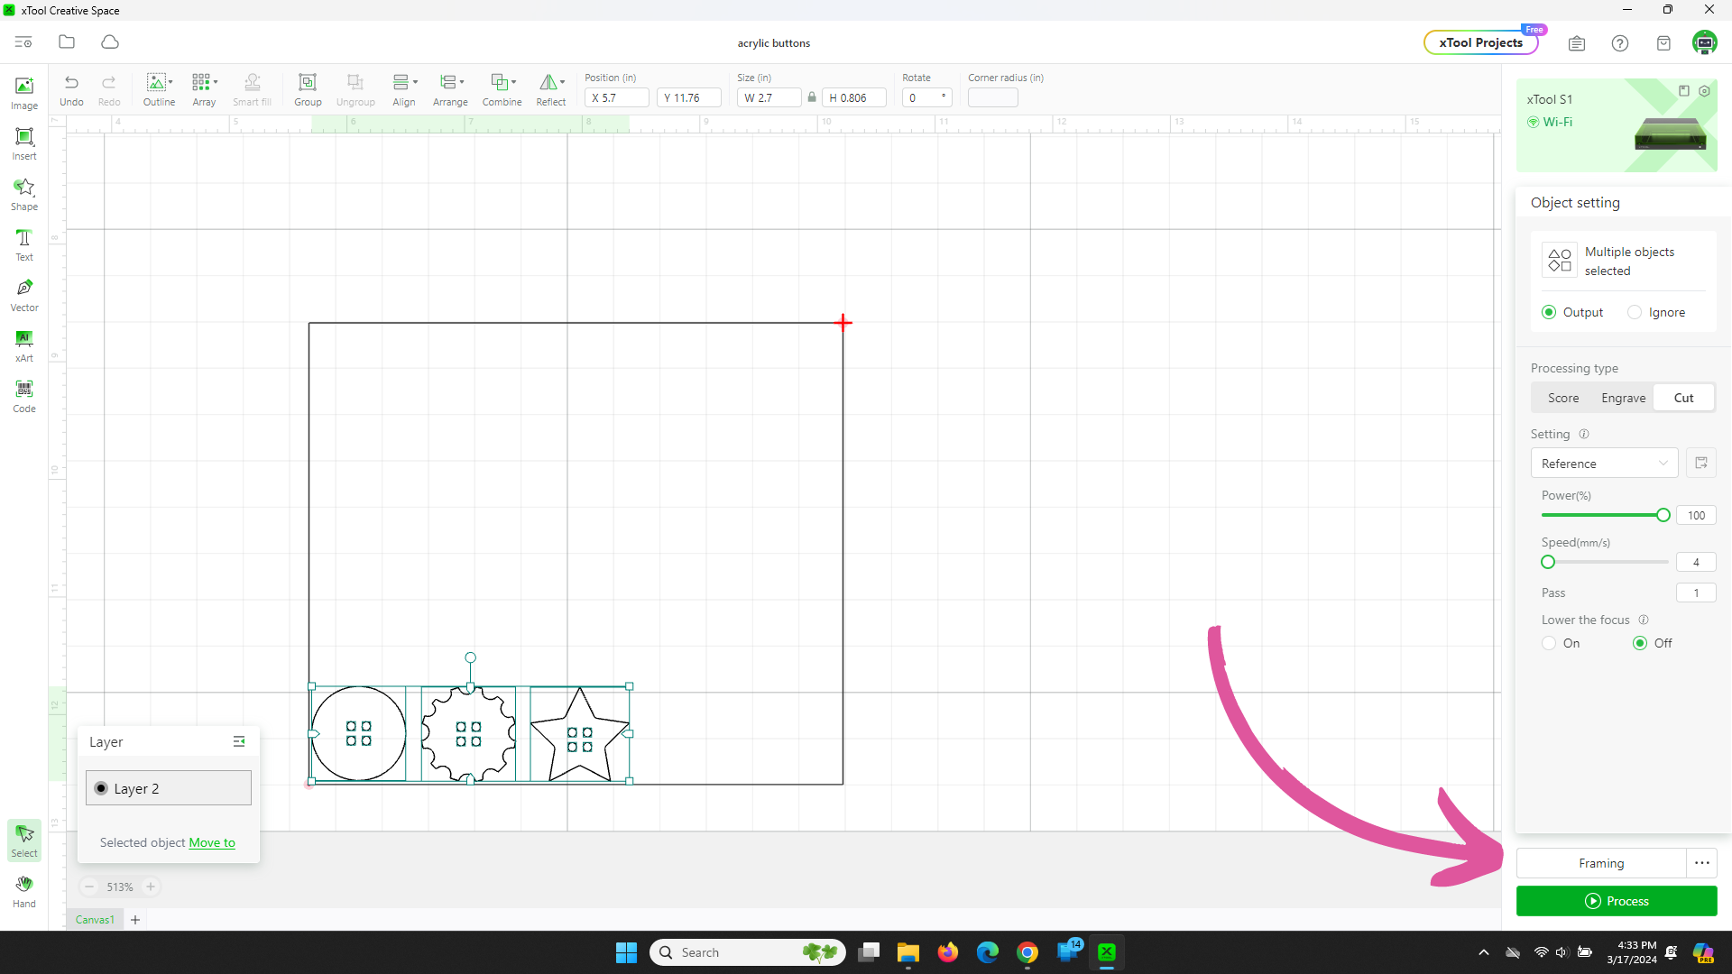
Task: Adjust the Power percentage slider handle
Action: 1663,515
